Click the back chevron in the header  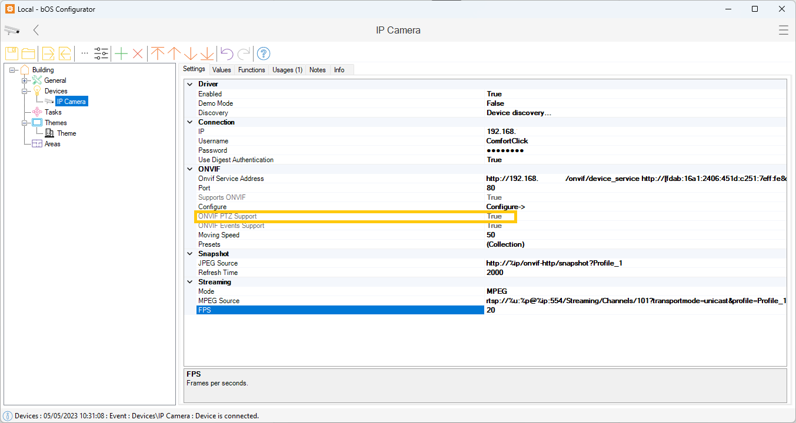[36, 30]
